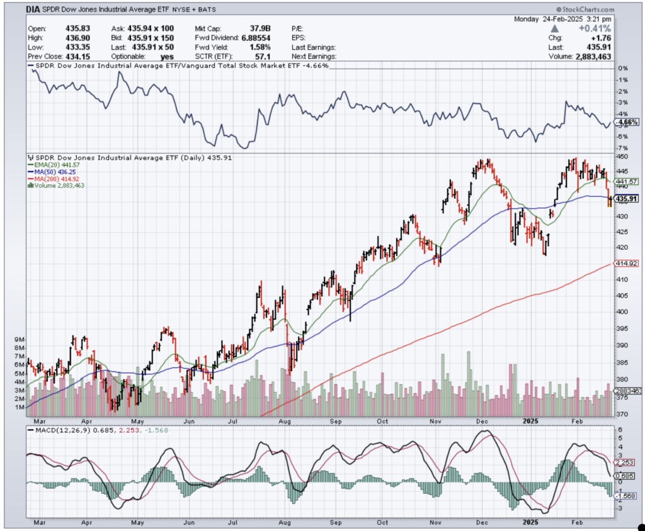Click the 2.253 signal tag on MACD axis
This screenshot has width=645, height=531.
(x=624, y=462)
